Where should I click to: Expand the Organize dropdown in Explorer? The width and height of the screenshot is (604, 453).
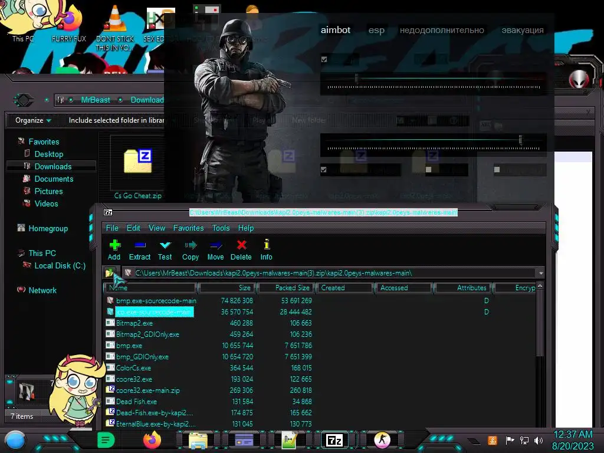33,120
